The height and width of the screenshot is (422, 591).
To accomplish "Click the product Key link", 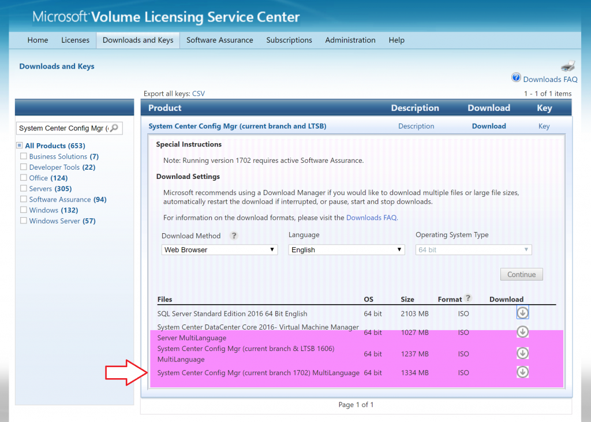I will (544, 126).
